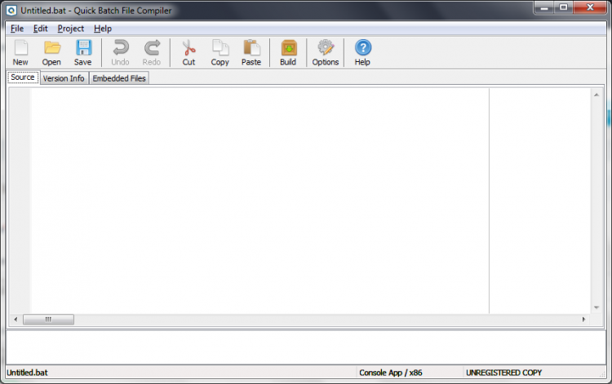Cut selection with the scissors icon
This screenshot has height=384, width=612.
tap(189, 53)
